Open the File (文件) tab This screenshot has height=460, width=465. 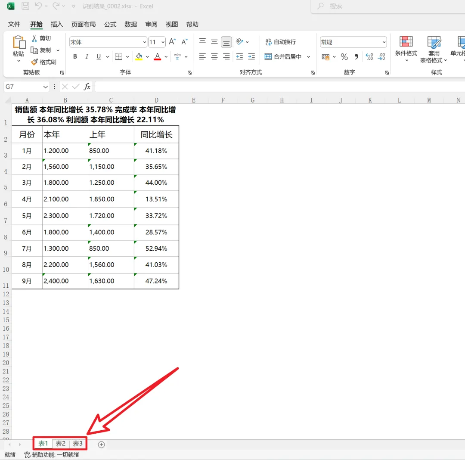(14, 24)
